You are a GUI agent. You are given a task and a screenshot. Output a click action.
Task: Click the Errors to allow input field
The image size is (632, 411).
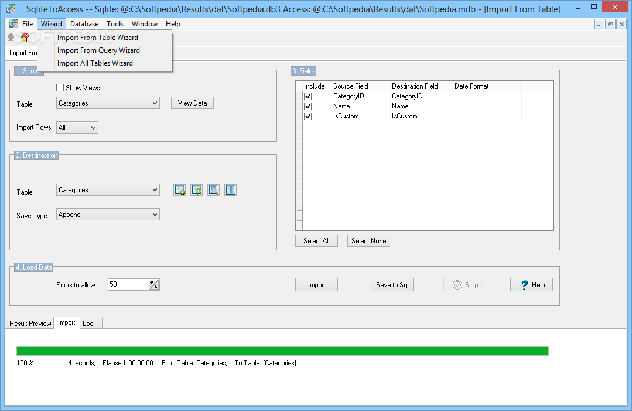(x=128, y=285)
